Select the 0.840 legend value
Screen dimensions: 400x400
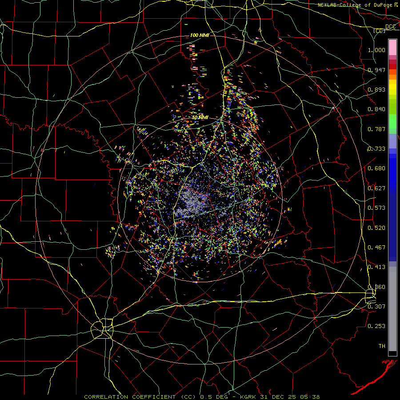(376, 109)
